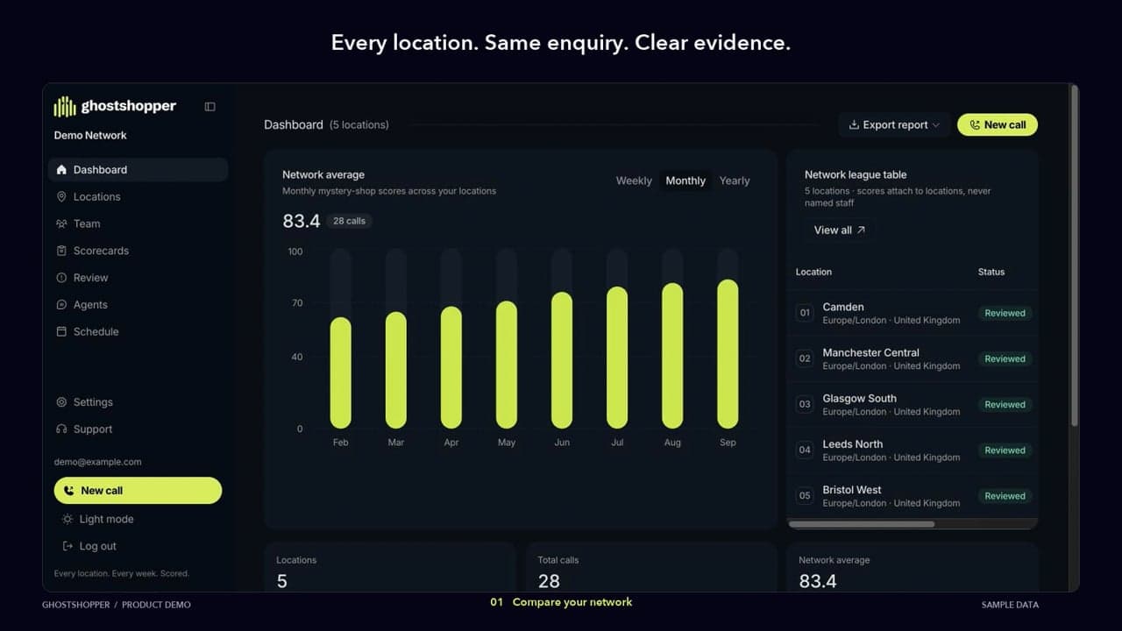This screenshot has height=631, width=1122.
Task: Click the Agents chat icon
Action: click(61, 305)
